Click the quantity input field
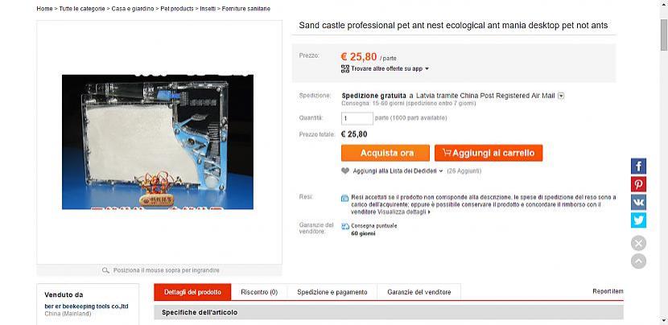668x325 pixels. (x=357, y=118)
